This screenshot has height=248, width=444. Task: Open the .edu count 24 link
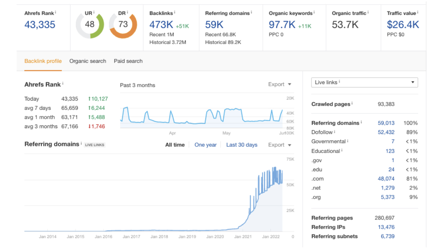pyautogui.click(x=391, y=169)
